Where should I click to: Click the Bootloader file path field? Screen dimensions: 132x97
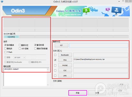[x=101, y=55]
